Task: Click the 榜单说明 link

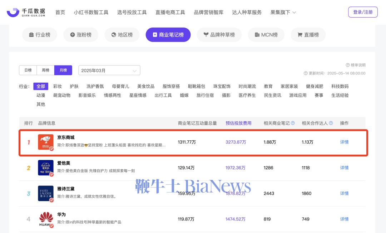Action: tap(358, 65)
